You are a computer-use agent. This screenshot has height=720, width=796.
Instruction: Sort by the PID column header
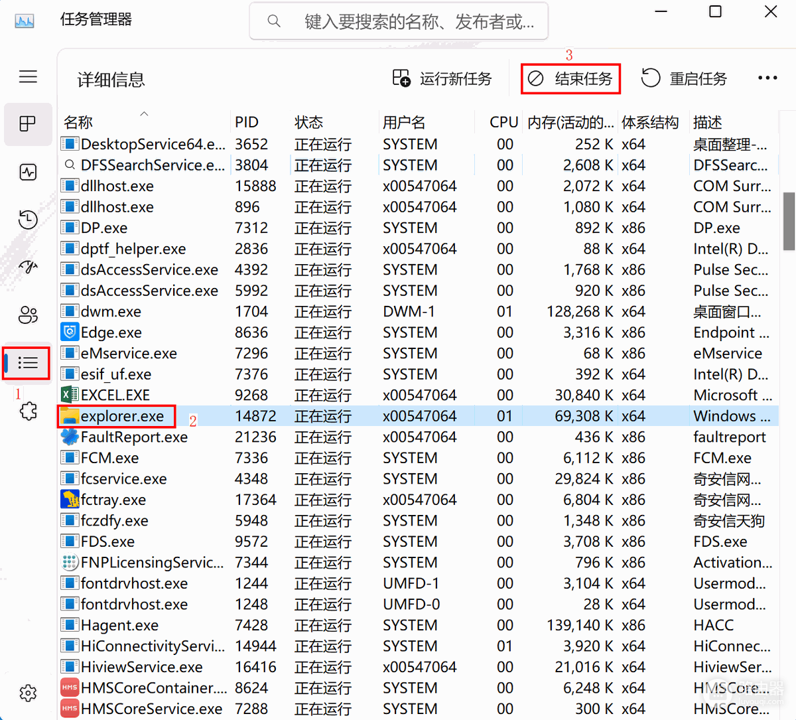(247, 122)
